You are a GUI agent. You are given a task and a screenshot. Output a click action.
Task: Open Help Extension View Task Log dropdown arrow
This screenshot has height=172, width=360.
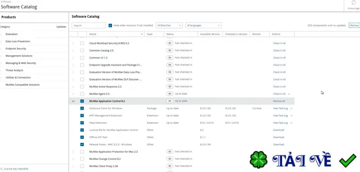(291, 123)
